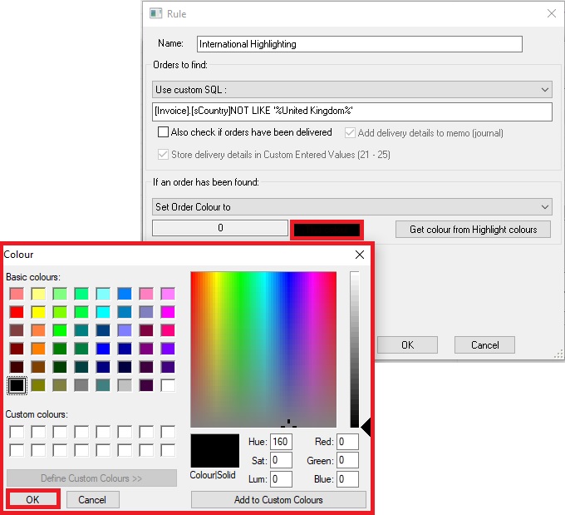
Task: Click the Colour|Solid preview box
Action: tap(214, 451)
